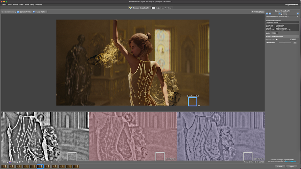301x169 pixels.
Task: Open the YCrCb color space selector
Action: (14, 162)
